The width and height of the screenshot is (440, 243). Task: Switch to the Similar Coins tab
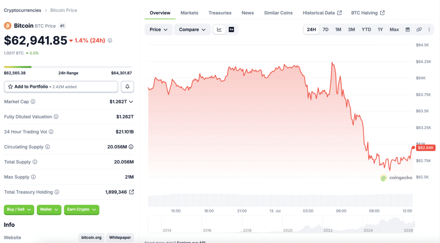pos(278,13)
